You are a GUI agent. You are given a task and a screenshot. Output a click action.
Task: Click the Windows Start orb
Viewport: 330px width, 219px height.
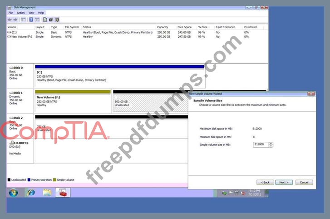coord(13,192)
